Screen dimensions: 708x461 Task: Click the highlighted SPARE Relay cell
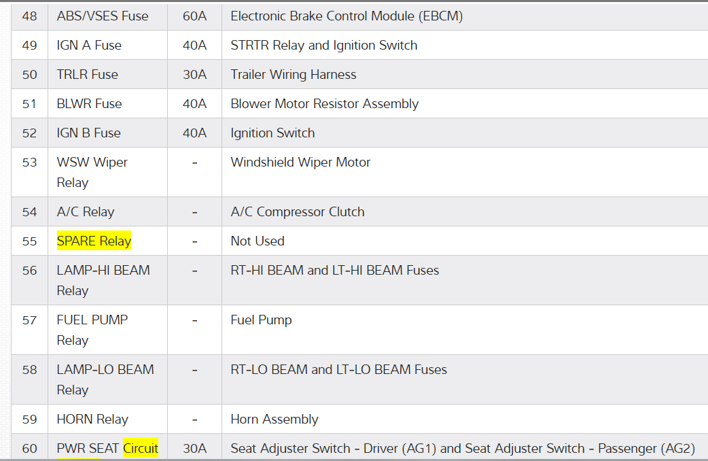[x=94, y=241]
